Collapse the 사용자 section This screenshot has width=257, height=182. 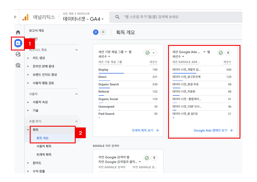point(77,94)
